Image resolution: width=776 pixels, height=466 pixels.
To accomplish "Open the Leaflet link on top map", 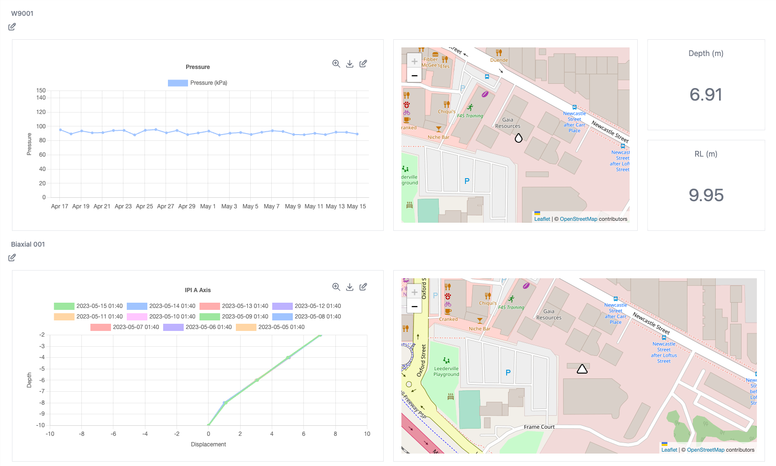I will tap(542, 219).
